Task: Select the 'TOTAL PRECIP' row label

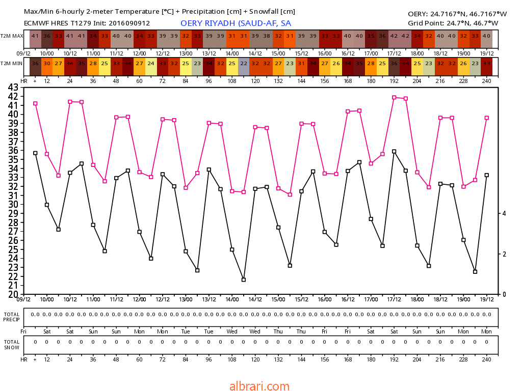Action: pyautogui.click(x=12, y=317)
